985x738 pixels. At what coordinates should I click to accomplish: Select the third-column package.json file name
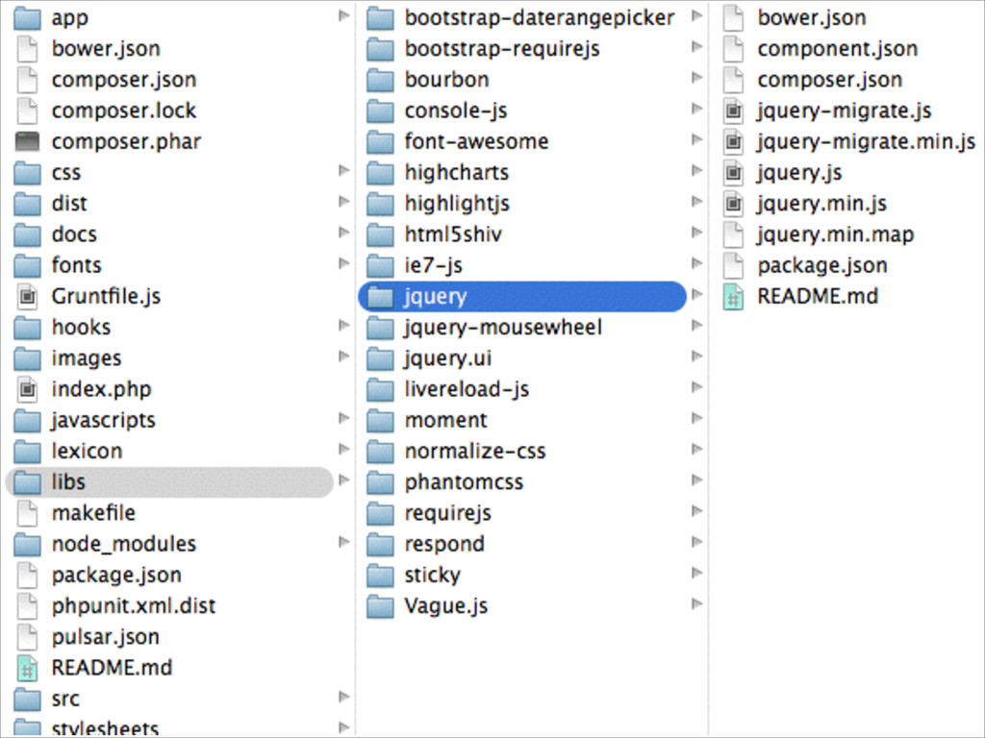(x=822, y=266)
